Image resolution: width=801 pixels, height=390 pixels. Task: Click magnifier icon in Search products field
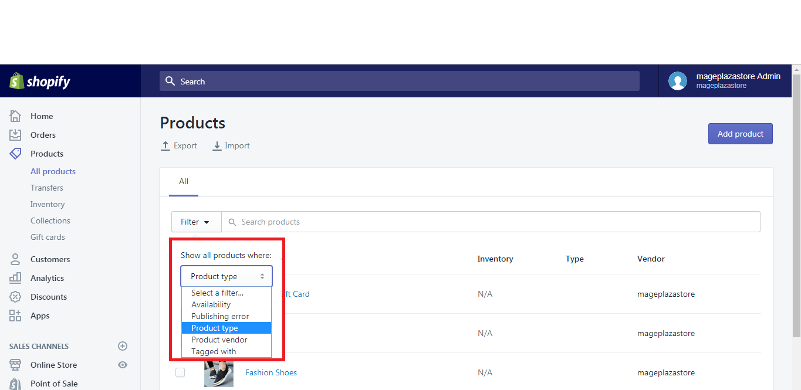click(x=232, y=222)
